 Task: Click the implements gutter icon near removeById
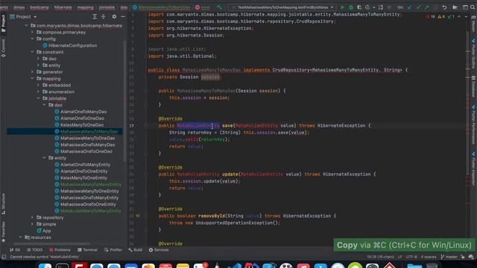[x=138, y=216]
